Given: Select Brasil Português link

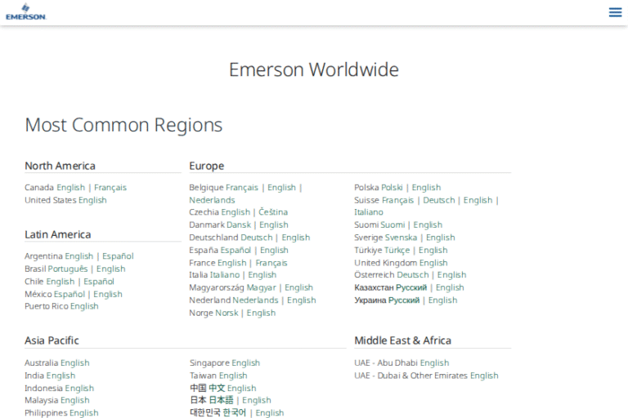Looking at the screenshot, I should tap(68, 269).
